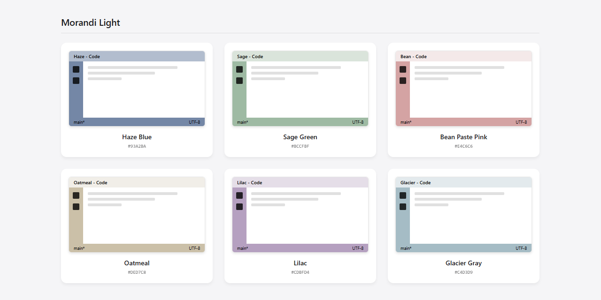
Task: Click the lower sidebar icon in Bean preview
Action: 403,81
